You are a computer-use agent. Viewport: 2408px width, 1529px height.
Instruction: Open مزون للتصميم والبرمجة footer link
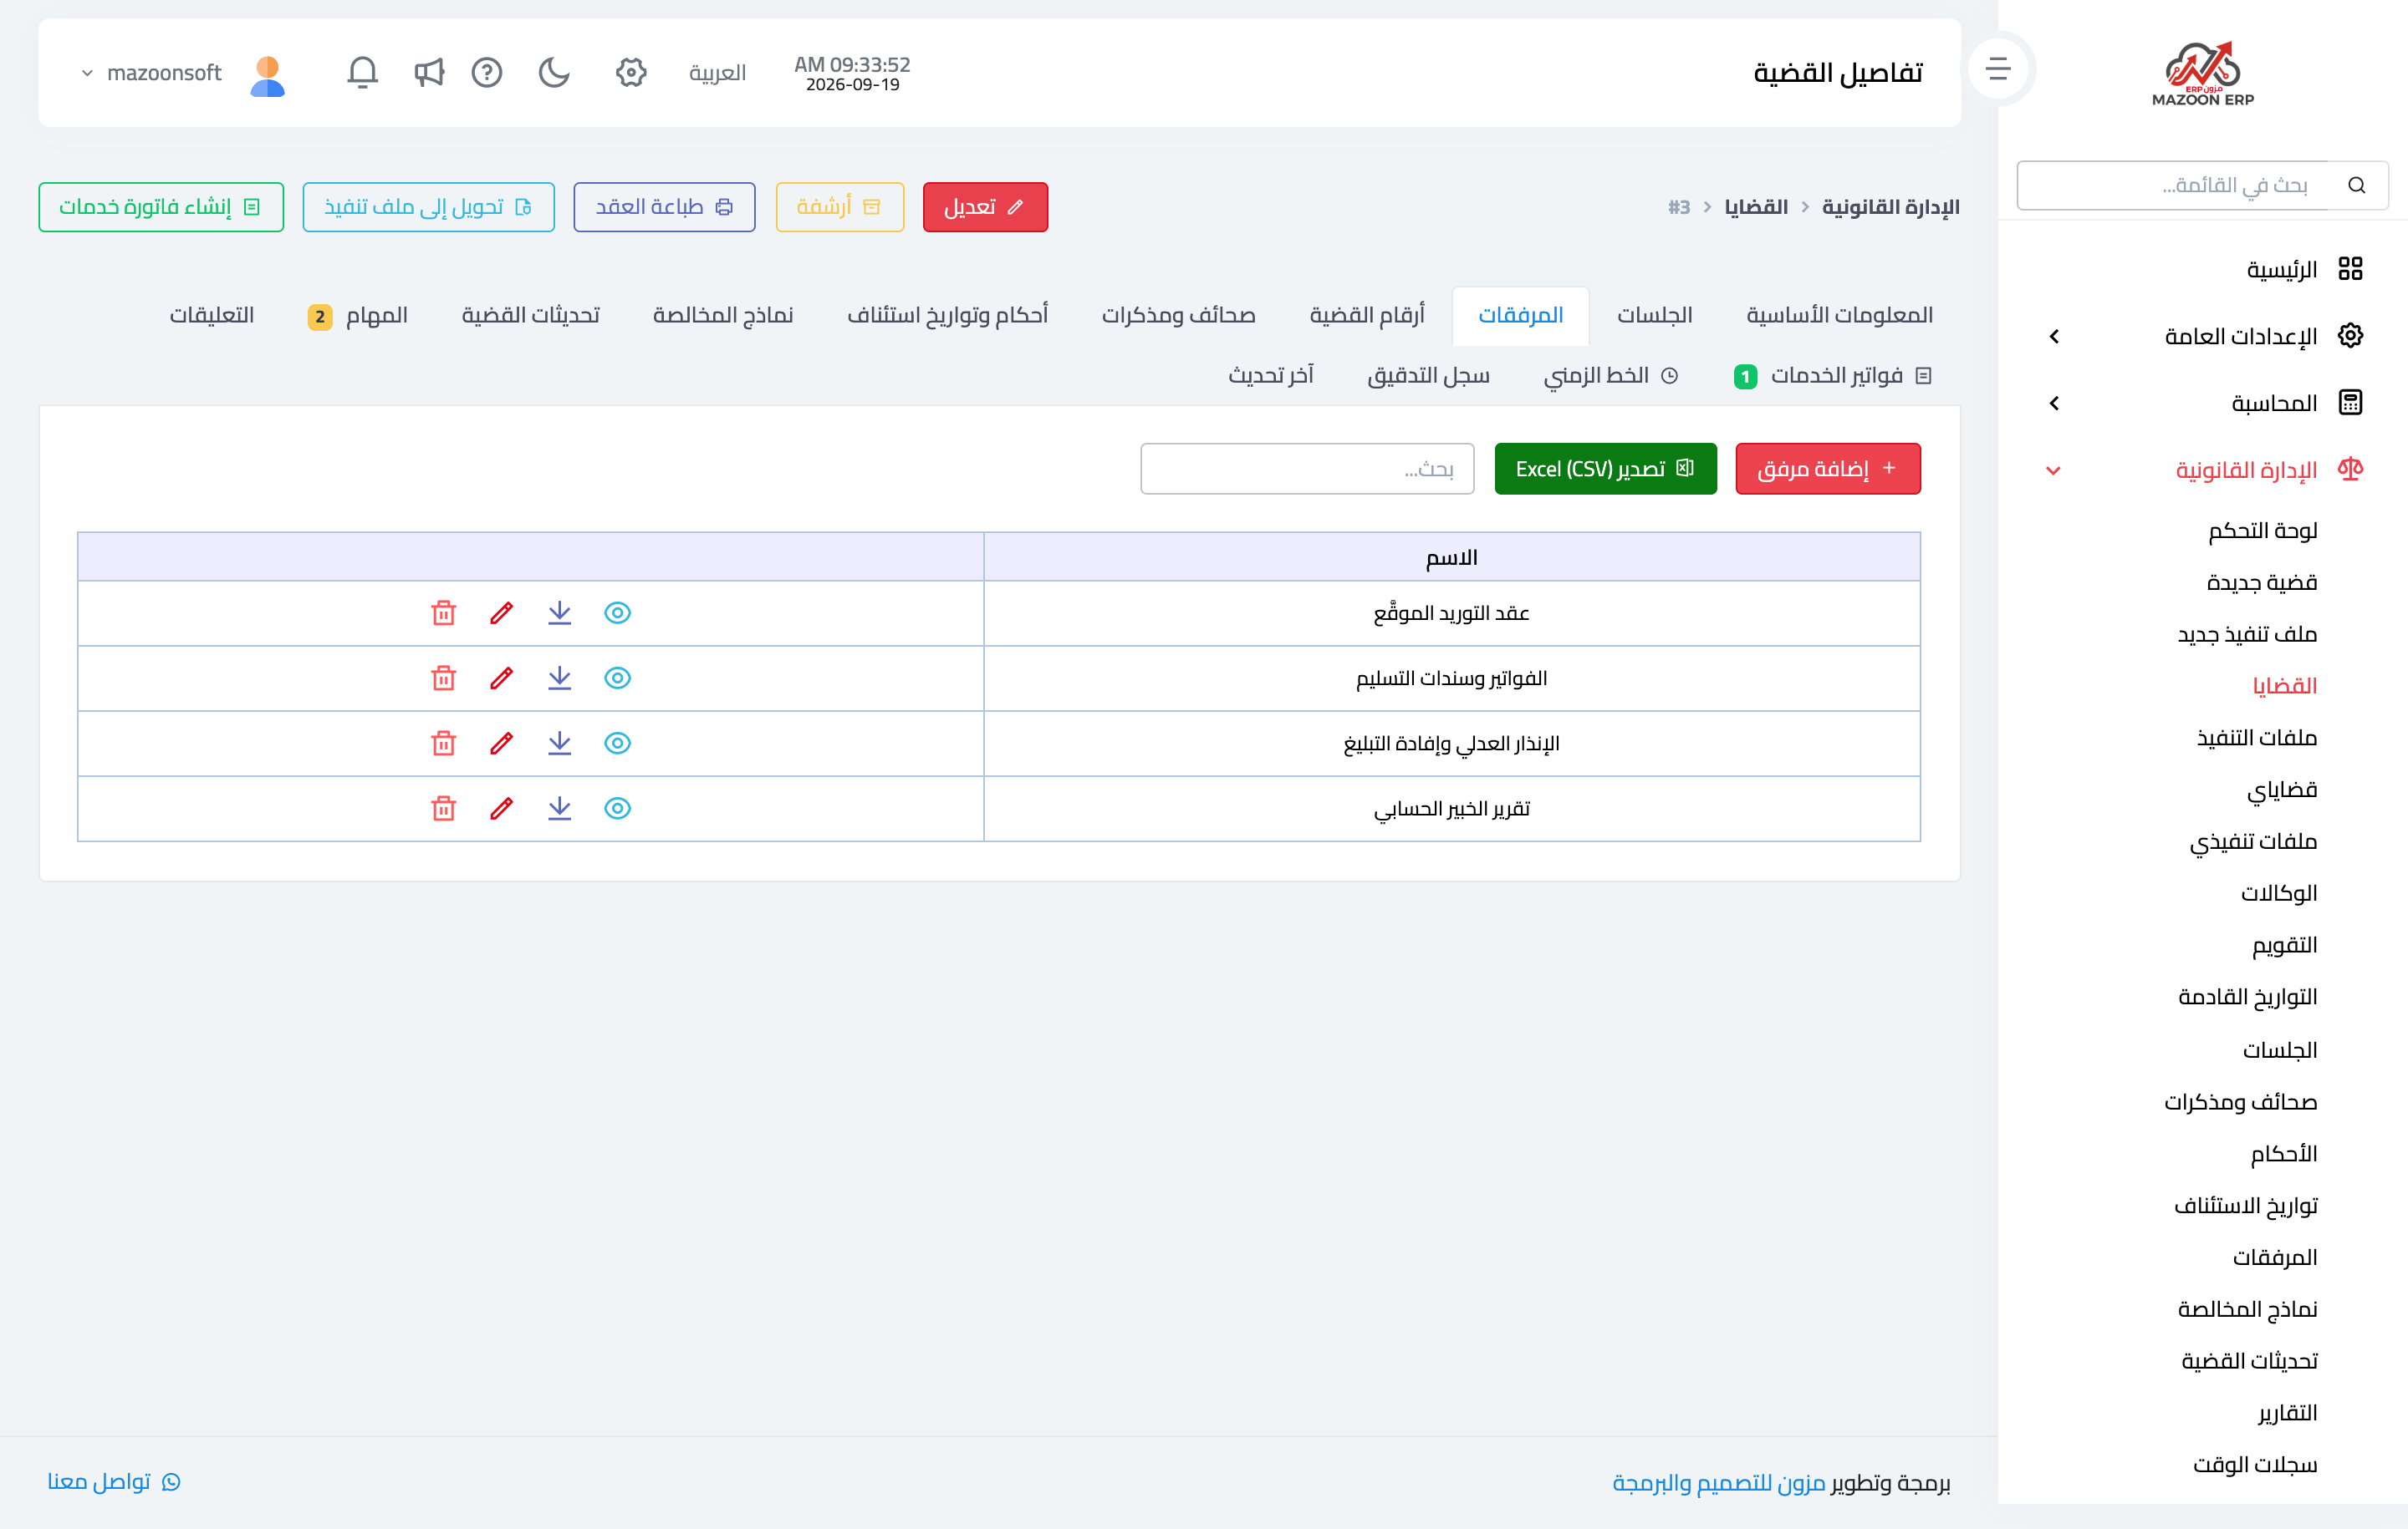point(1718,1482)
